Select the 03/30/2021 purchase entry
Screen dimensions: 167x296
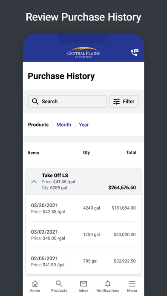pyautogui.click(x=83, y=208)
